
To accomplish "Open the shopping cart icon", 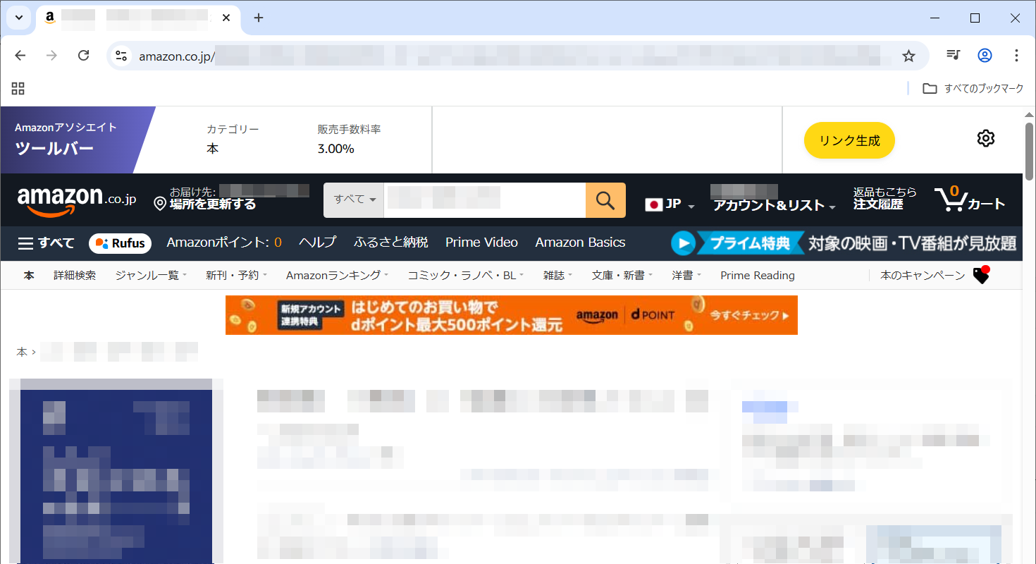I will 950,200.
